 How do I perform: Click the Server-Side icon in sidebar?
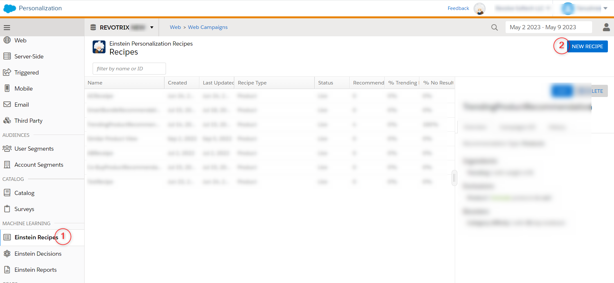click(x=7, y=56)
